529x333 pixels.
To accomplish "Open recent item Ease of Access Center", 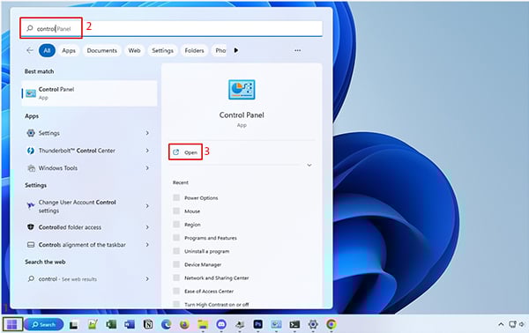I will tap(209, 292).
